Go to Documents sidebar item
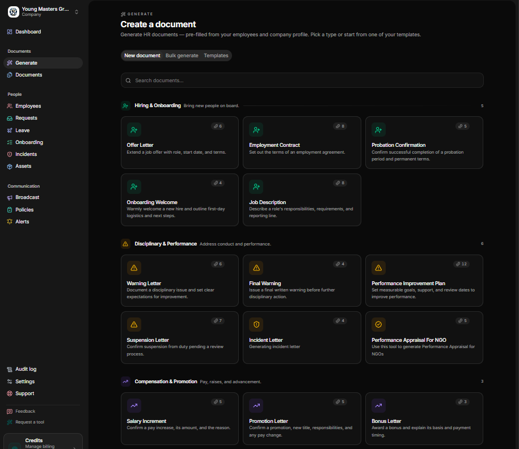 43,75
